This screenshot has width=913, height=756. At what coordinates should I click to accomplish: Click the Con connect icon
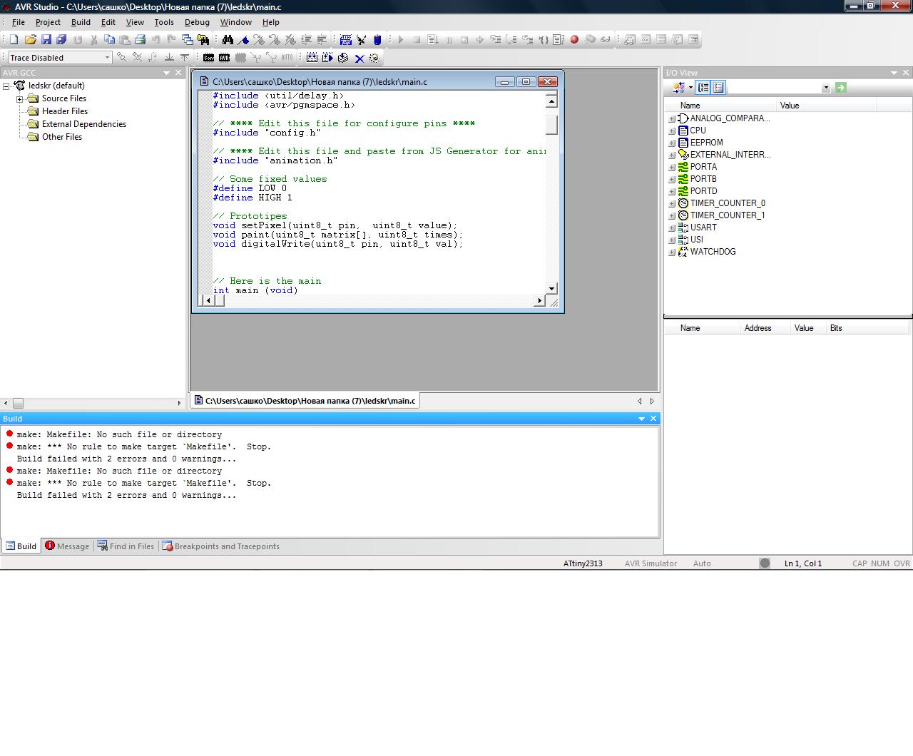point(208,58)
